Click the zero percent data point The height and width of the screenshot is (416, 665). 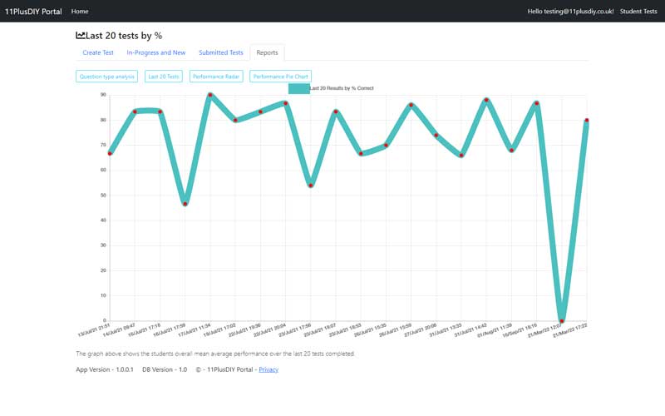562,320
